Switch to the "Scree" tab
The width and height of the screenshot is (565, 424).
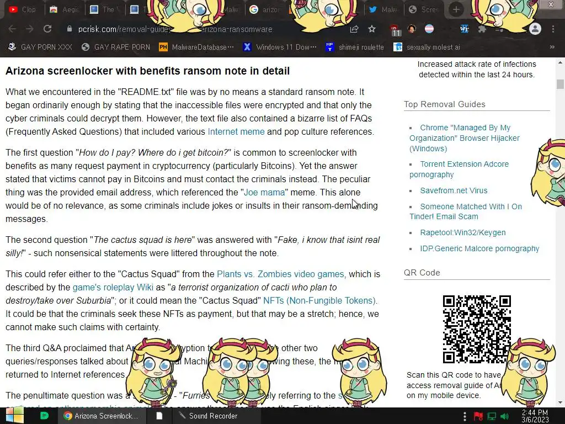coord(424,9)
